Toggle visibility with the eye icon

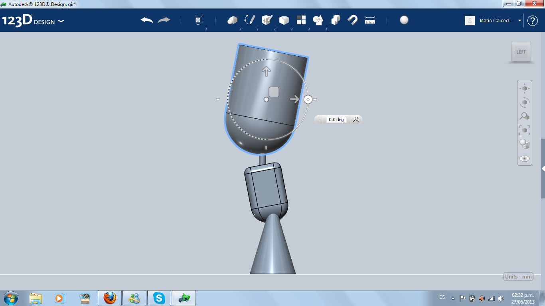coord(524,159)
